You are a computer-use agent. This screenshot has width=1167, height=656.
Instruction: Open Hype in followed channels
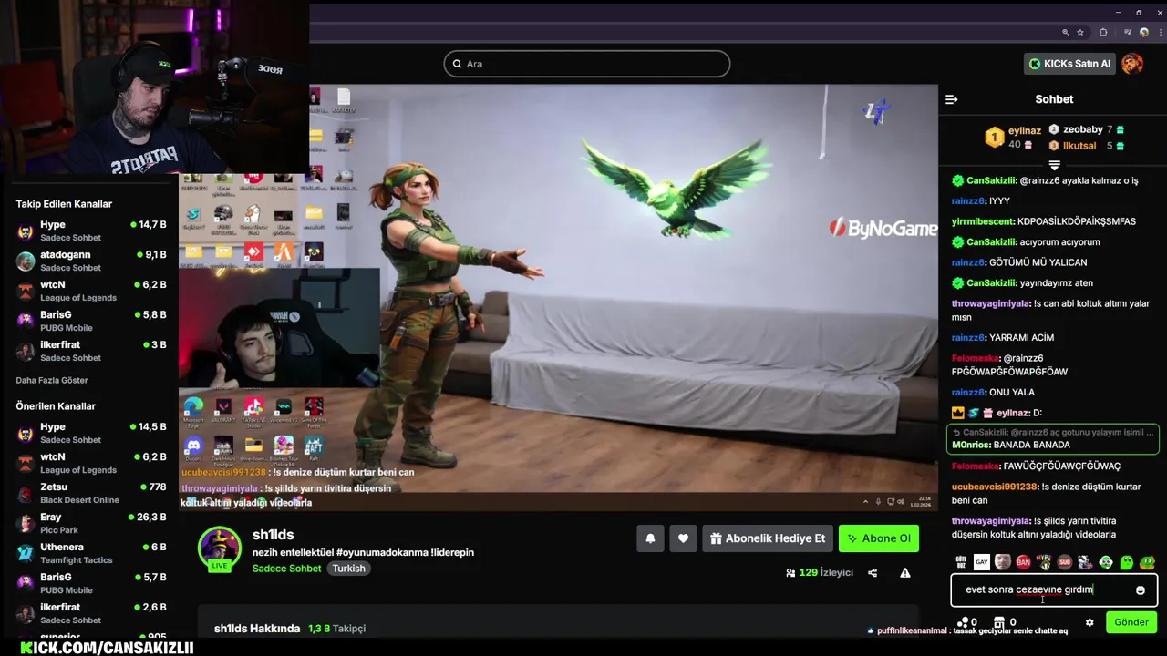pyautogui.click(x=91, y=231)
